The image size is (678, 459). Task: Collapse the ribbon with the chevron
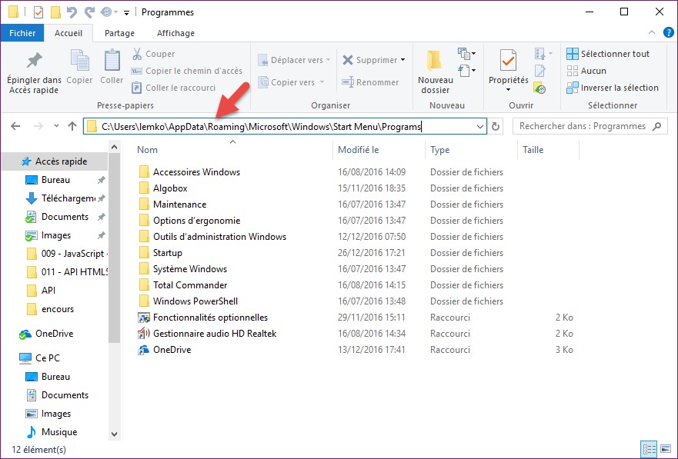652,33
